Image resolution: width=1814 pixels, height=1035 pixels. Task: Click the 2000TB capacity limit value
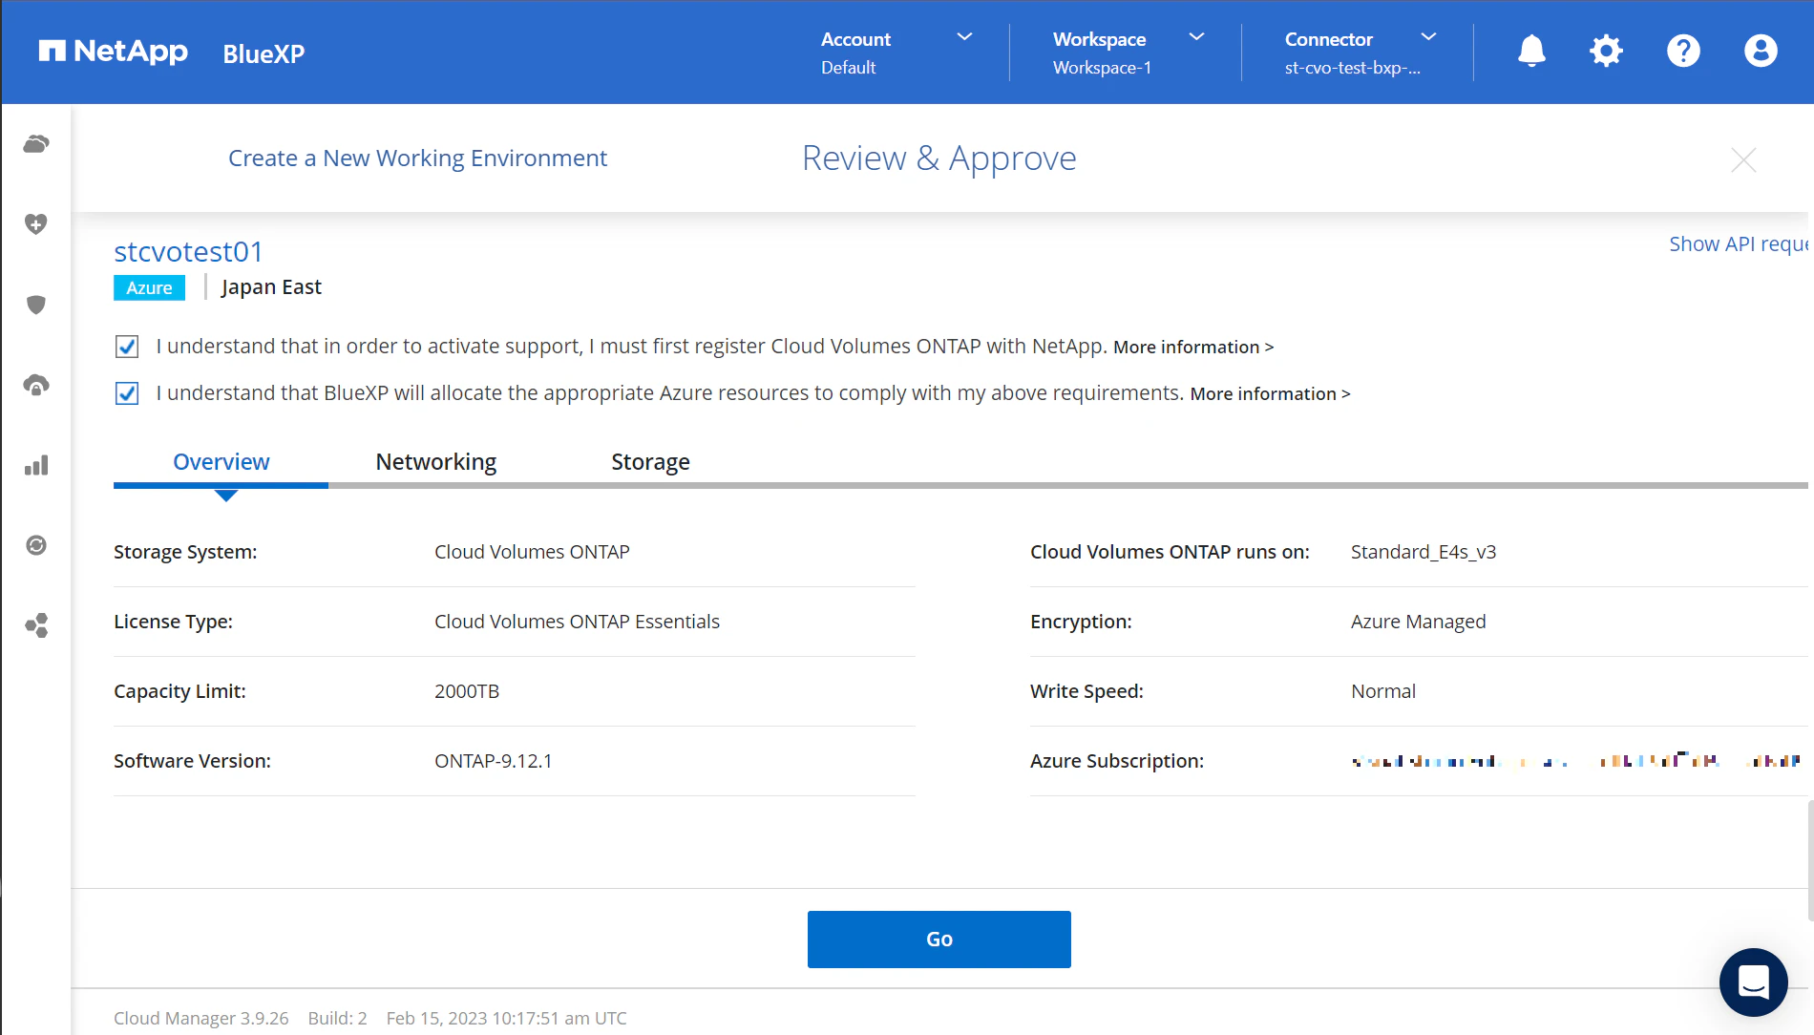pyautogui.click(x=467, y=691)
